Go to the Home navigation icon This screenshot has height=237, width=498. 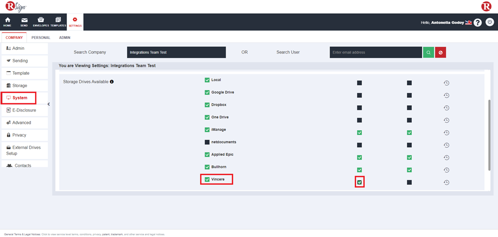point(7,22)
